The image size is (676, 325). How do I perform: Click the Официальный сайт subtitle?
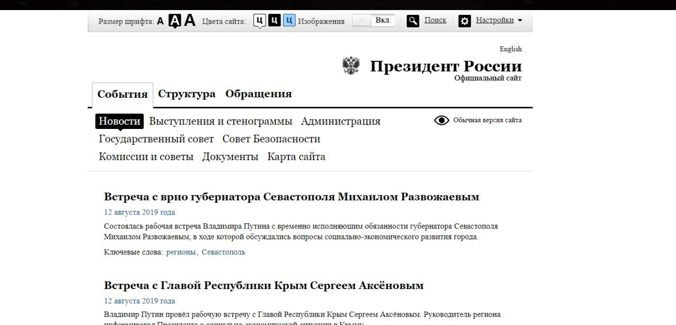[x=488, y=78]
